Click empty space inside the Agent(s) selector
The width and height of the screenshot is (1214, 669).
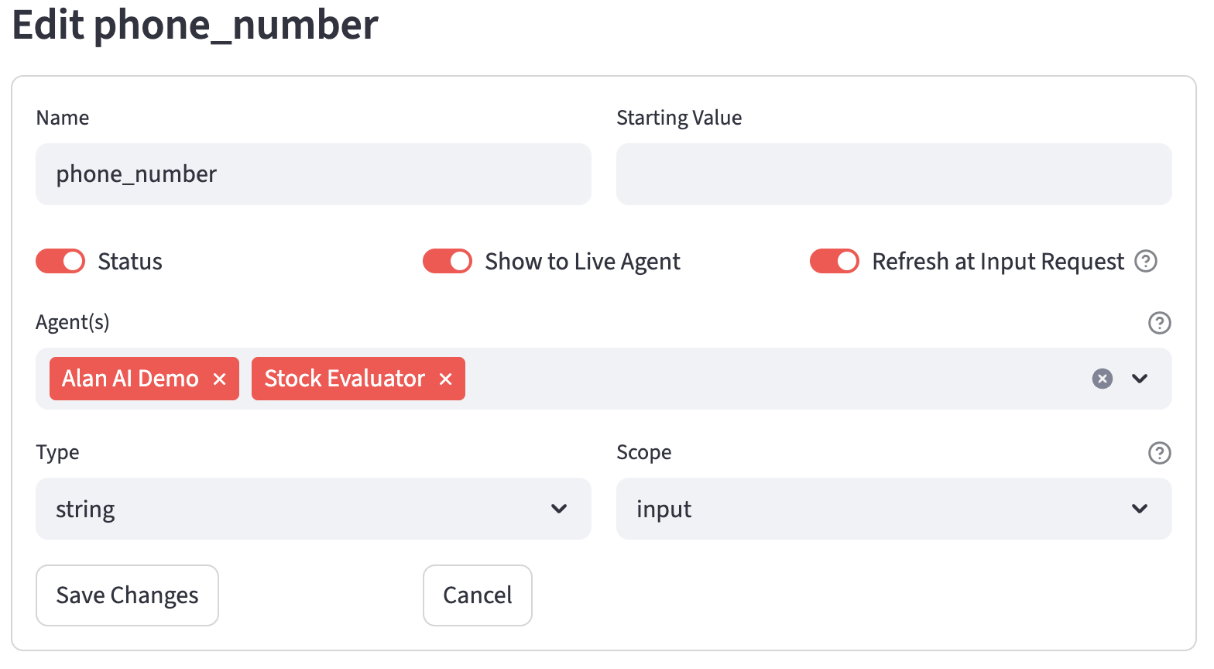click(x=774, y=379)
